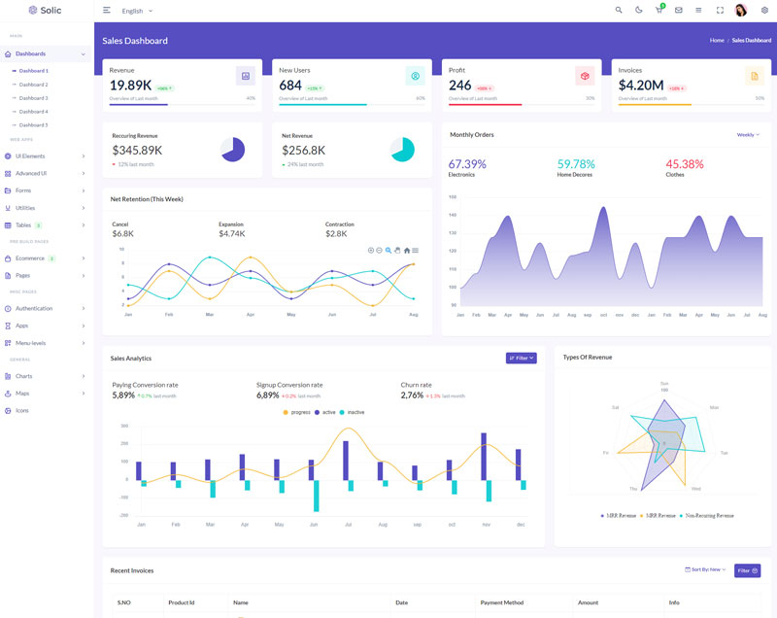This screenshot has height=618, width=777.
Task: Reset zoom with the chart home icon
Action: click(407, 250)
